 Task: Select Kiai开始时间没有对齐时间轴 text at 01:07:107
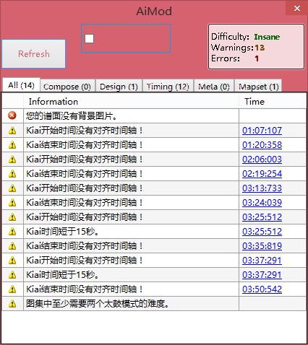[85, 131]
